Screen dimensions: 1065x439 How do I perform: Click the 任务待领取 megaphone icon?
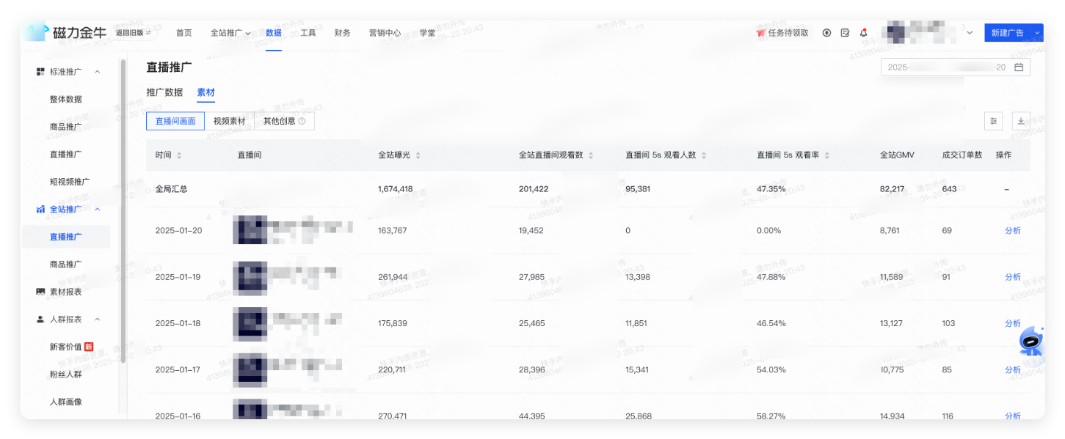coord(760,32)
